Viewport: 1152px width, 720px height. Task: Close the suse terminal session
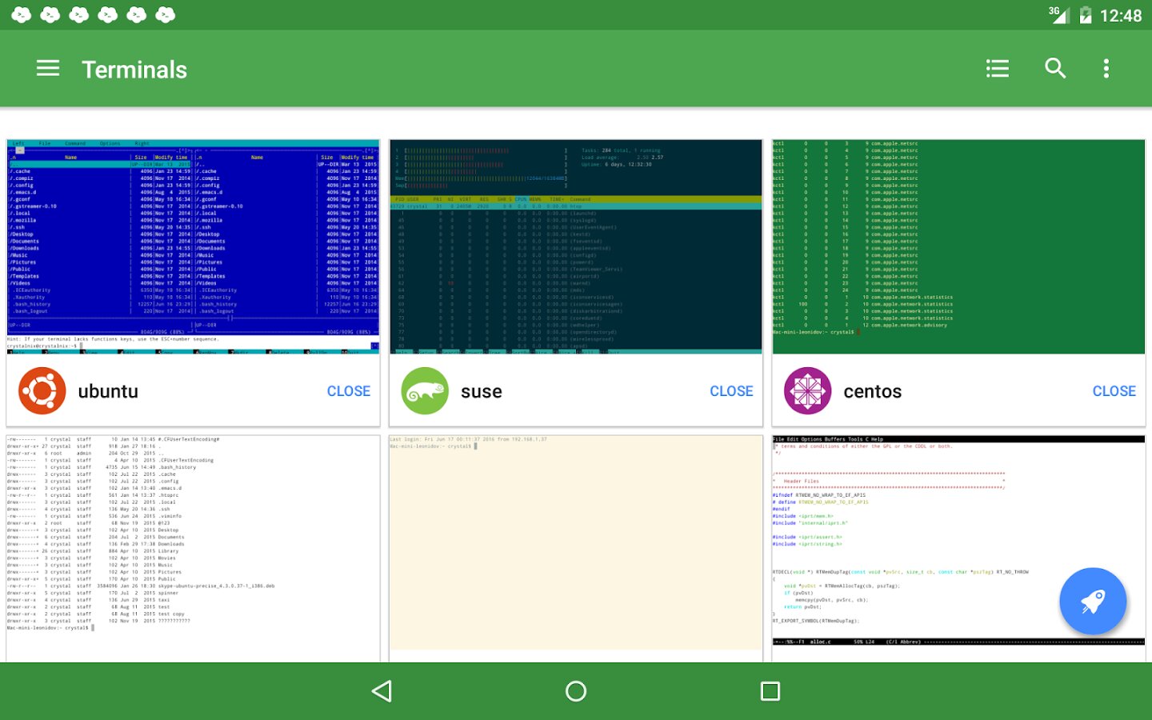click(x=731, y=391)
